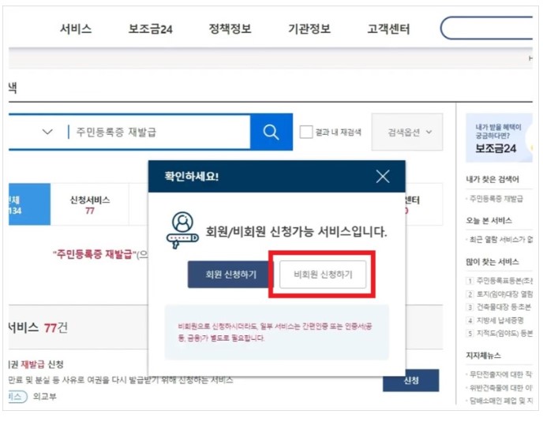Open the 재발급 신청 service title link
Image resolution: width=543 pixels, height=422 pixels.
36,364
